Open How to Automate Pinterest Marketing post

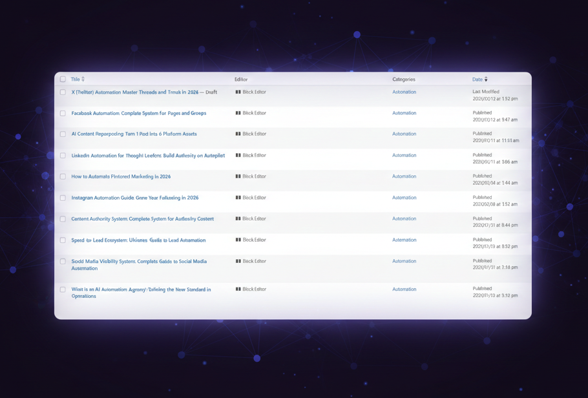[121, 176]
